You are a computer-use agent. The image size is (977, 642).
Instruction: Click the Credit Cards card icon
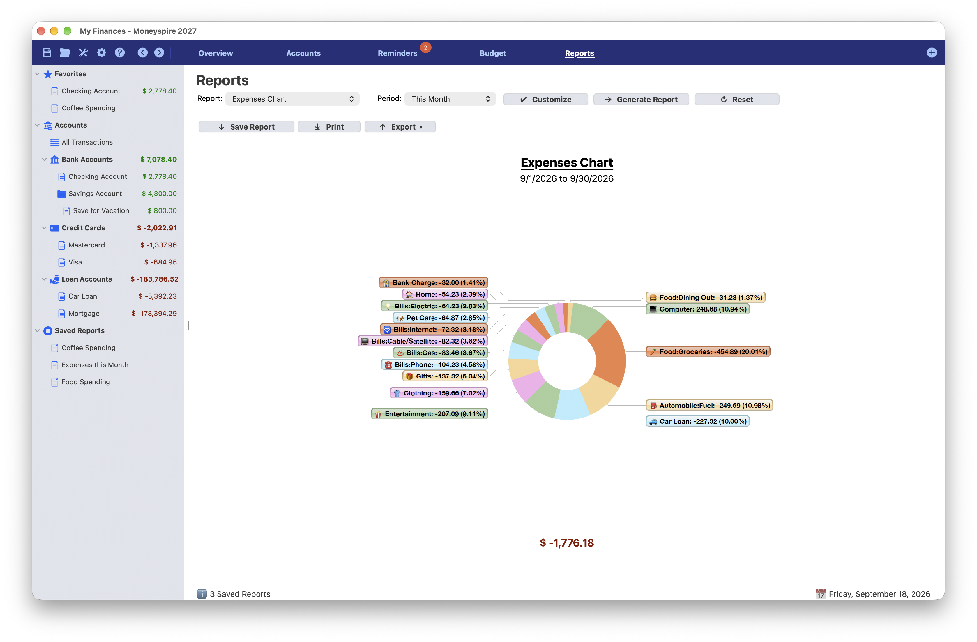tap(55, 228)
